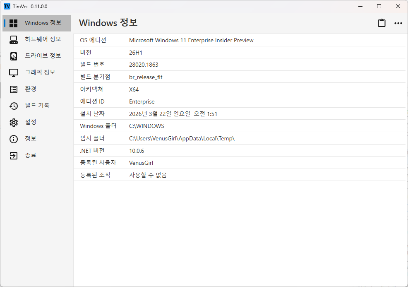This screenshot has height=287, width=408.
Task: Click the Windows 폴더 label
Action: [98, 126]
